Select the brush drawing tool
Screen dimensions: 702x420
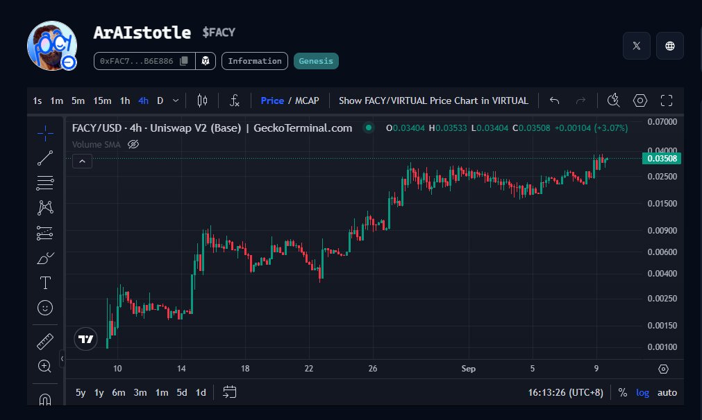tap(44, 259)
